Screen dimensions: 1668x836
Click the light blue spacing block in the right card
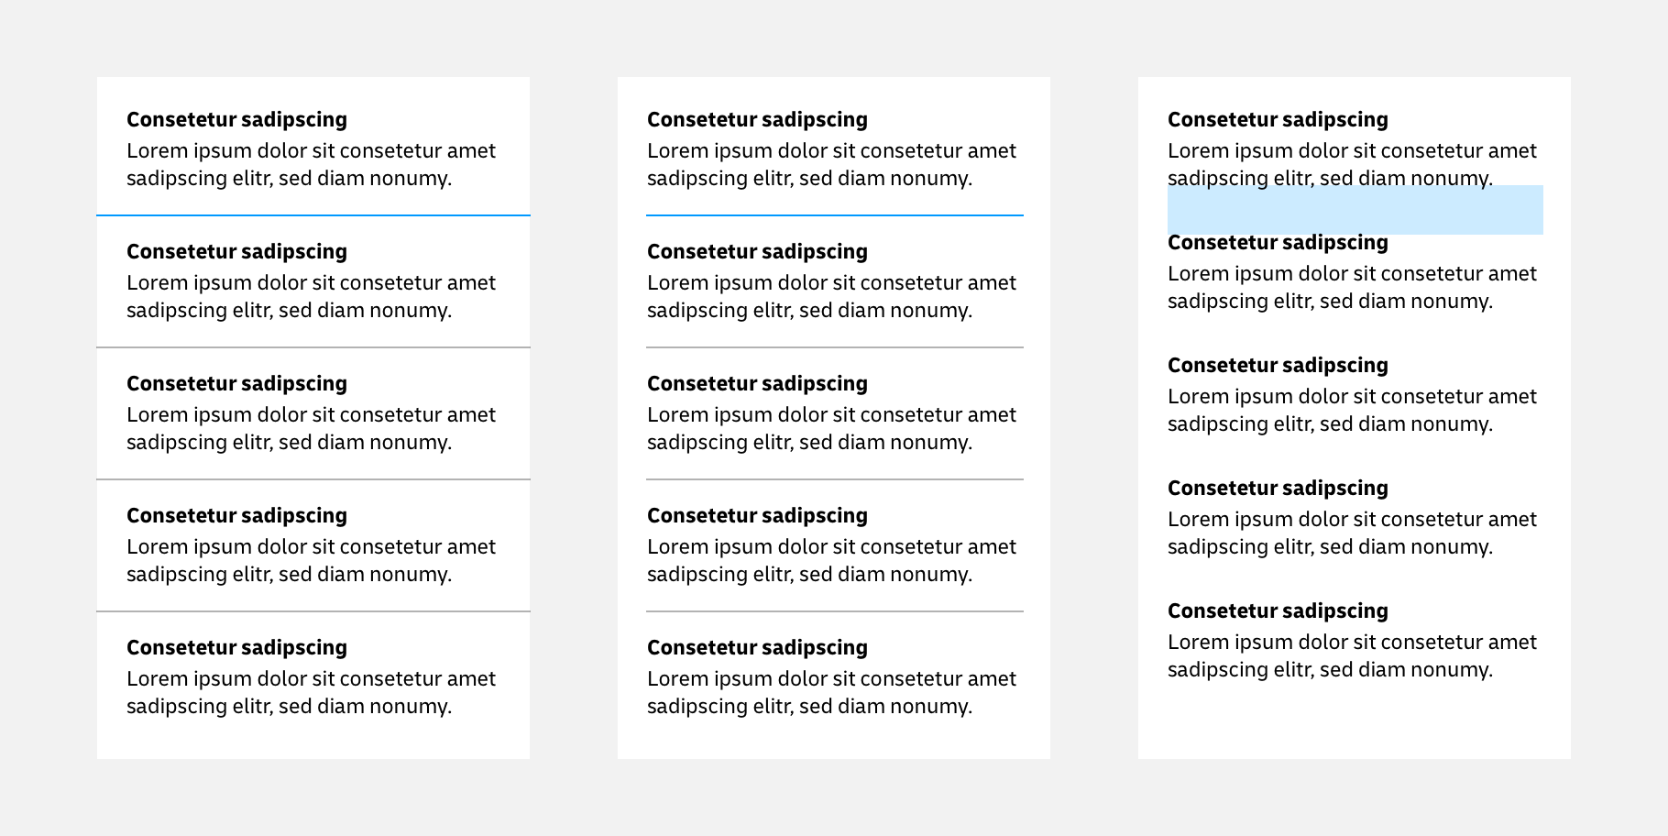[1355, 210]
